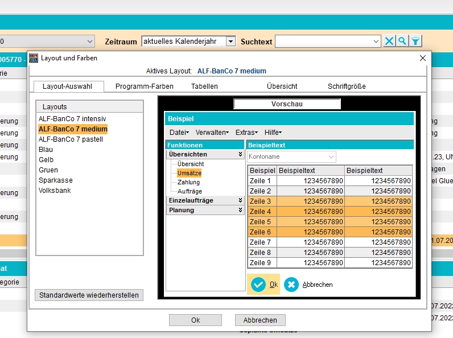
Task: Open the Hilfe menu in preview
Action: (x=273, y=133)
